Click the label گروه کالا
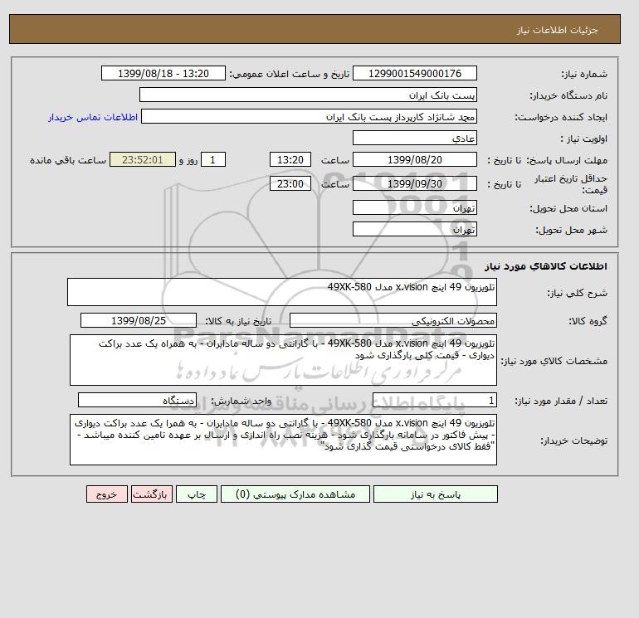Image resolution: width=639 pixels, height=618 pixels. coord(588,321)
